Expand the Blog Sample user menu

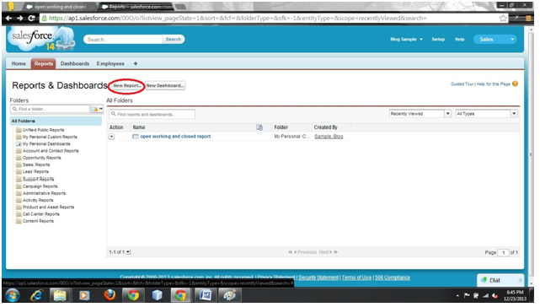pos(406,40)
